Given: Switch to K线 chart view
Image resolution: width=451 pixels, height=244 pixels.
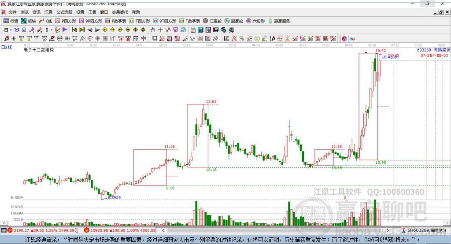Looking at the screenshot, I should click(x=45, y=21).
